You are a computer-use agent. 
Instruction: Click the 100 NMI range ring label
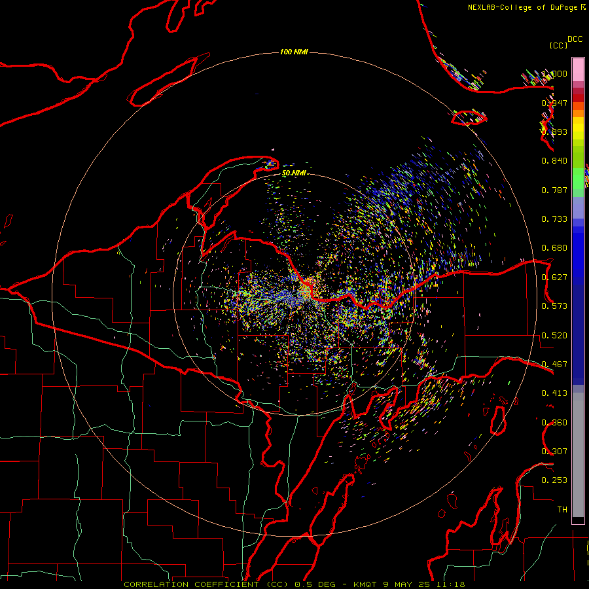pyautogui.click(x=294, y=52)
